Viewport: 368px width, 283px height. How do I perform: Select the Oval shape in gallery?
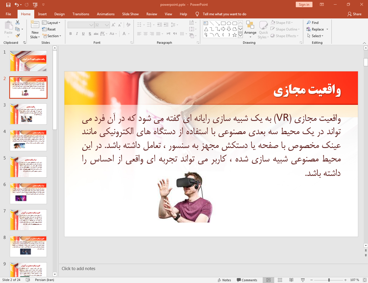[x=229, y=23]
